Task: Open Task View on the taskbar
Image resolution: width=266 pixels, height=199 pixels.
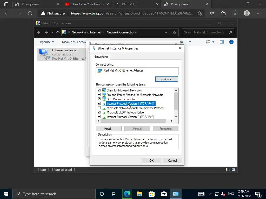Action: (x=114, y=194)
